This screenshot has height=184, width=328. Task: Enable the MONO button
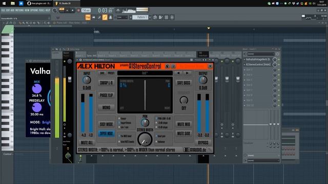(x=106, y=108)
